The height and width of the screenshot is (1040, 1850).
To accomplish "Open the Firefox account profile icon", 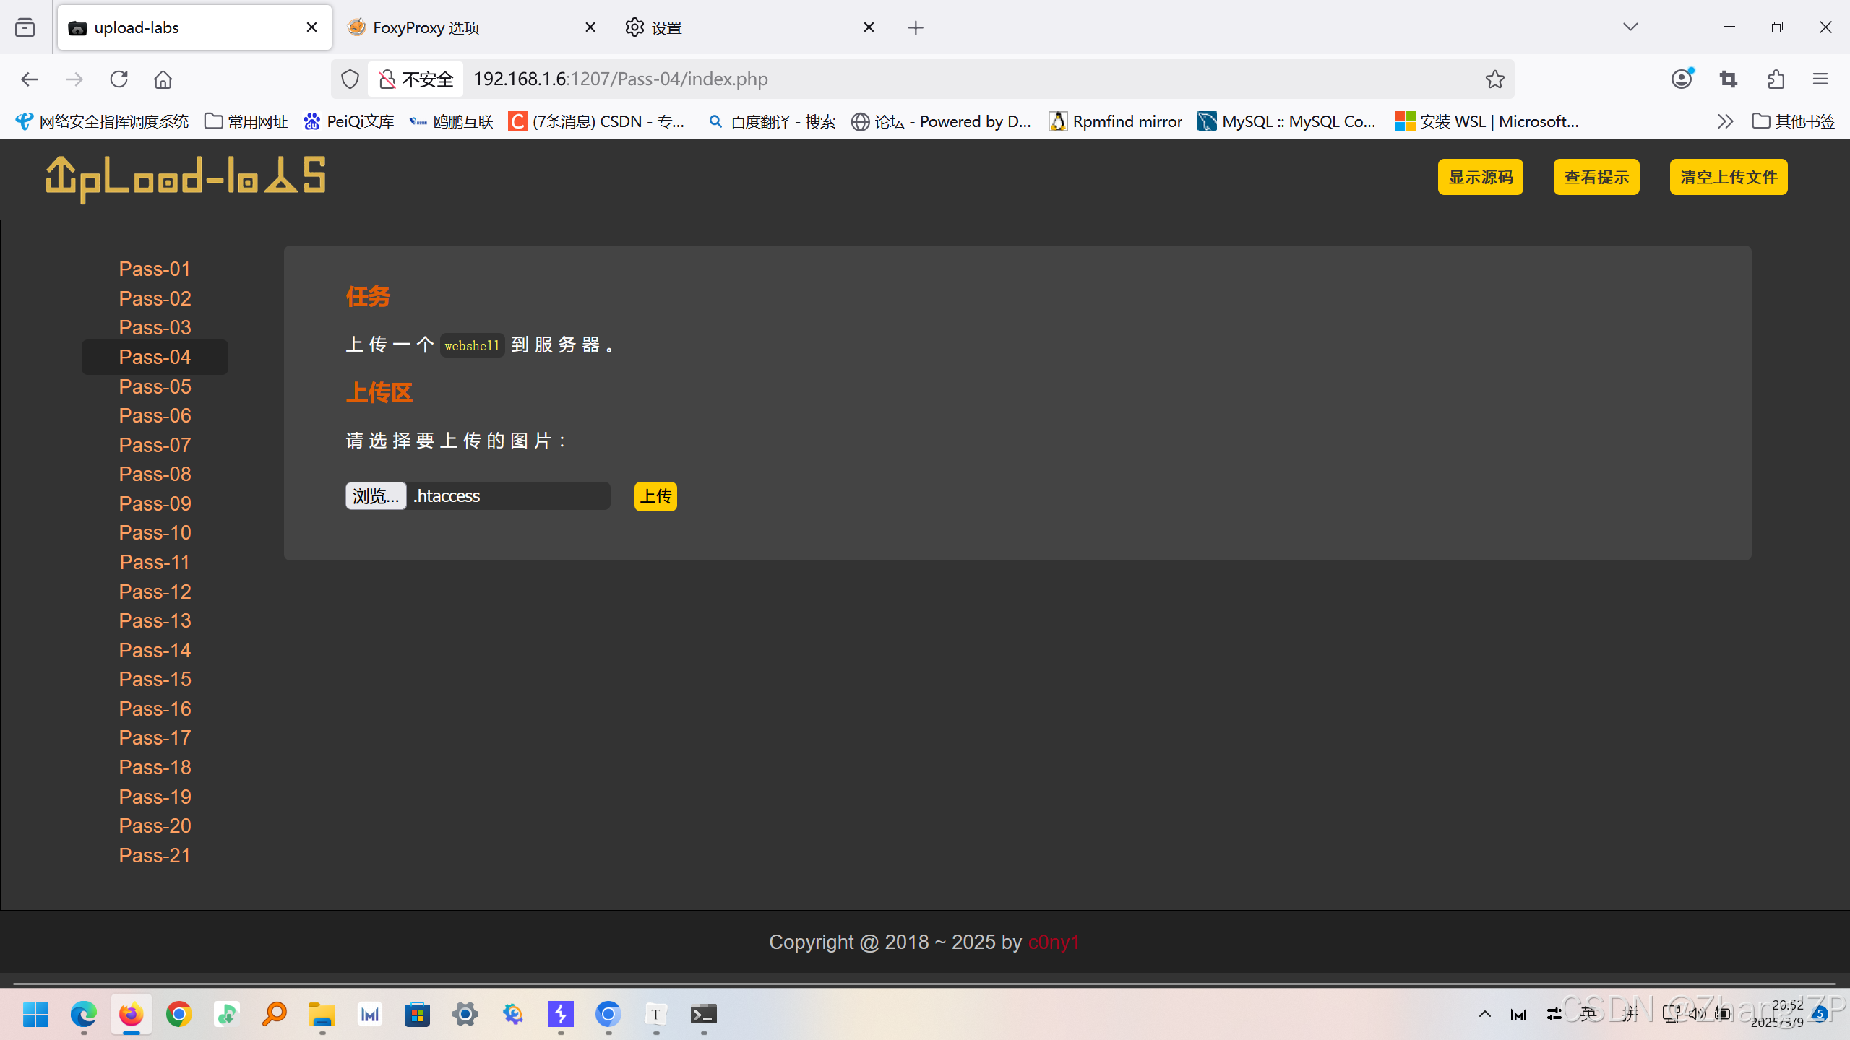I will [1682, 79].
